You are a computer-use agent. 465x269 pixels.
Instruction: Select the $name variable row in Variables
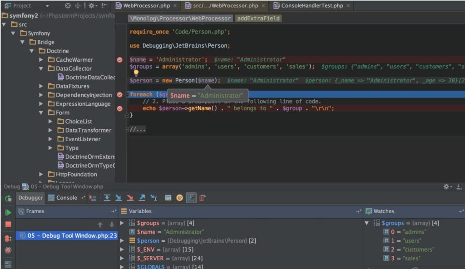(x=240, y=232)
